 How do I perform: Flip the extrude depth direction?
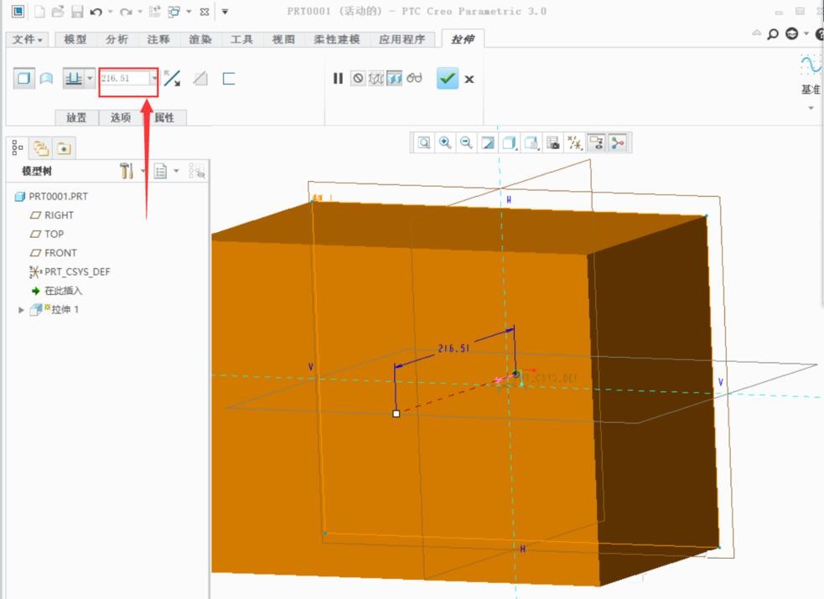[x=172, y=79]
